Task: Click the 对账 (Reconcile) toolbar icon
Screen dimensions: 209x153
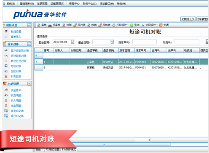Action: pos(64,25)
